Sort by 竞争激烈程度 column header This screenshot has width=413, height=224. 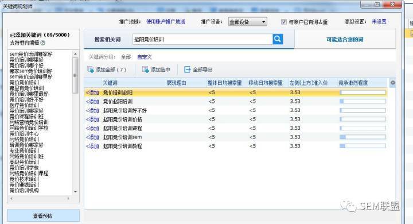(x=353, y=83)
